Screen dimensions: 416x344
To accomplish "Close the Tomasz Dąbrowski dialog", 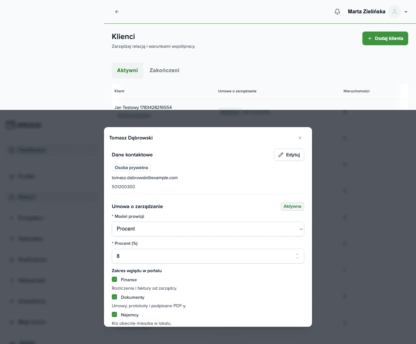I will 300,138.
